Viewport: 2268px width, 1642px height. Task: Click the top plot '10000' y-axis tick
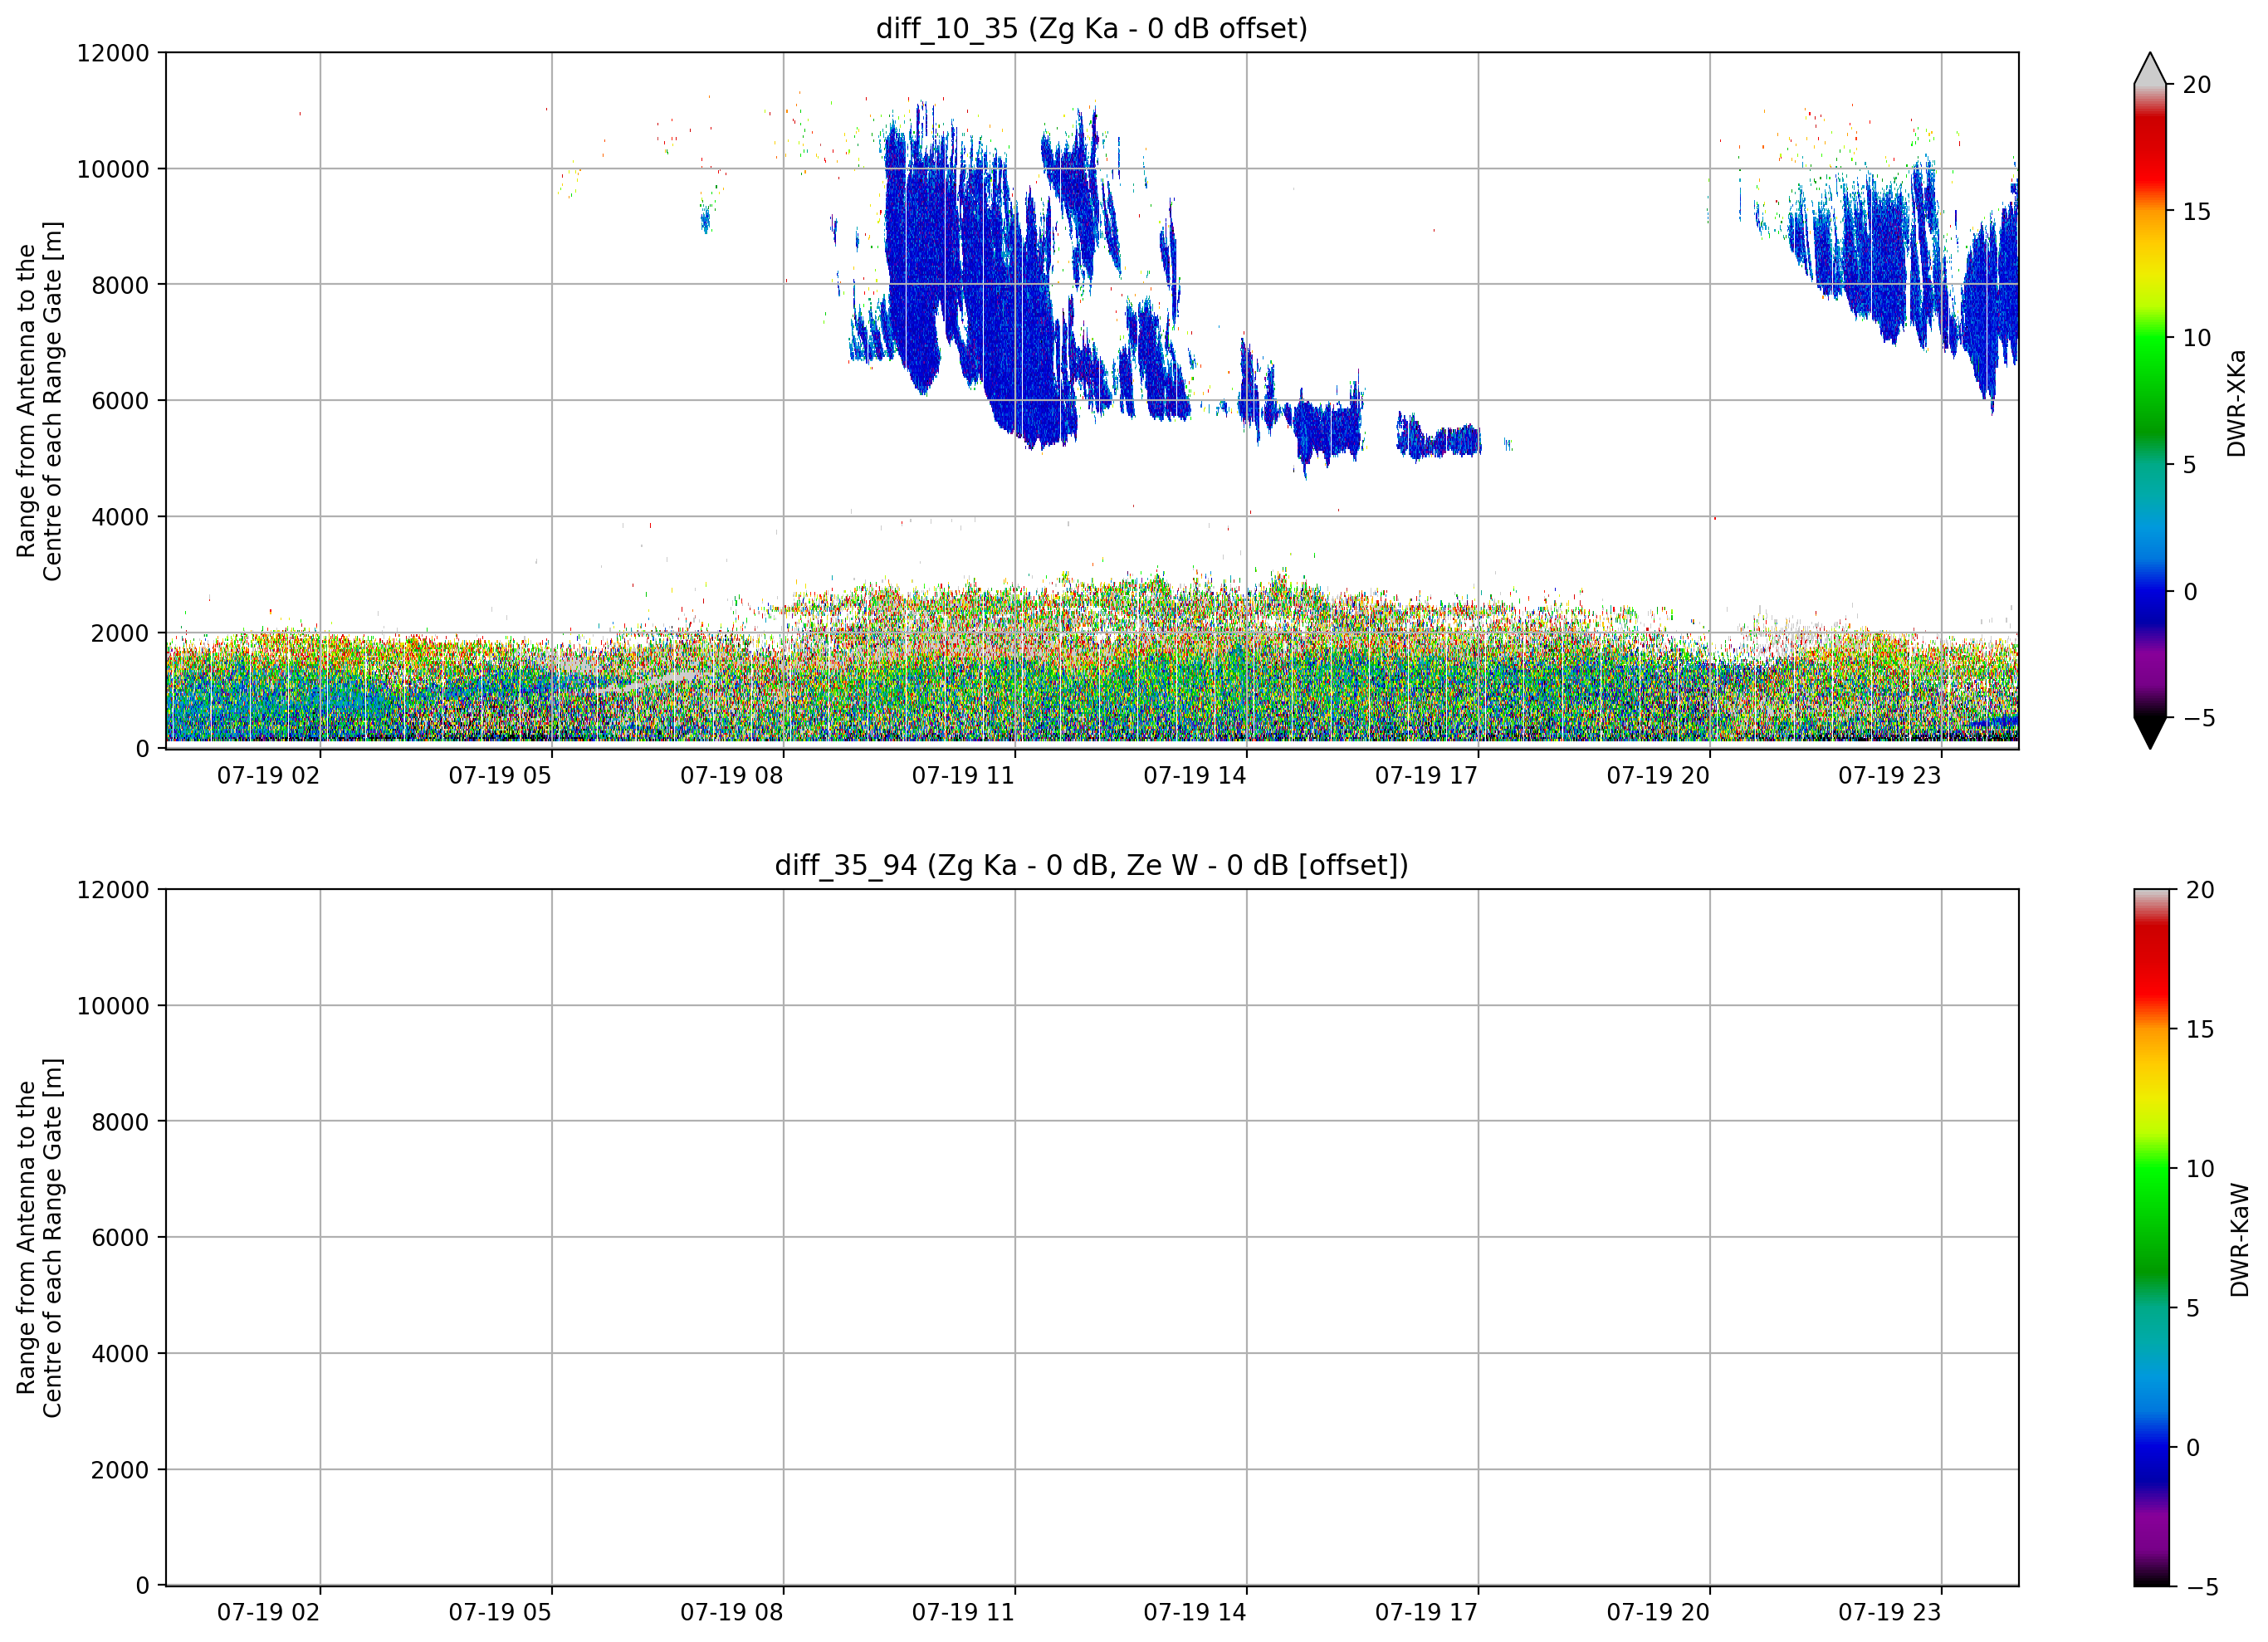pyautogui.click(x=113, y=169)
